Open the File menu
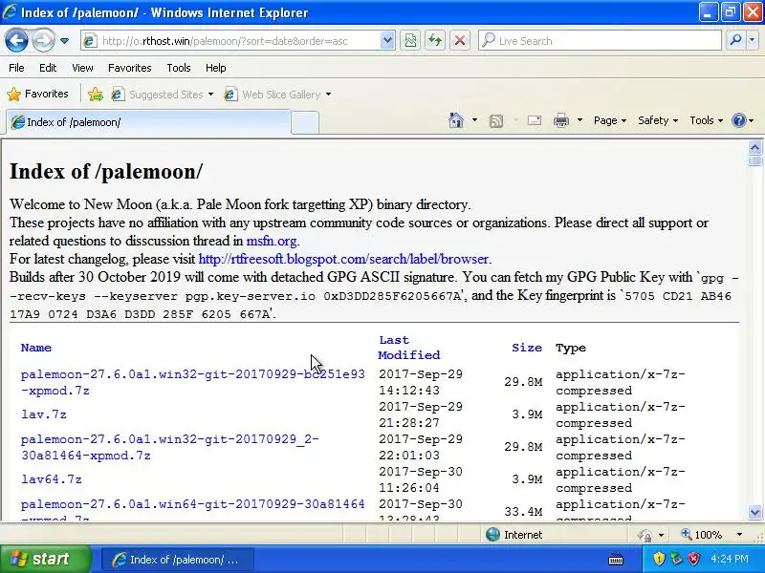This screenshot has width=765, height=573. point(16,68)
